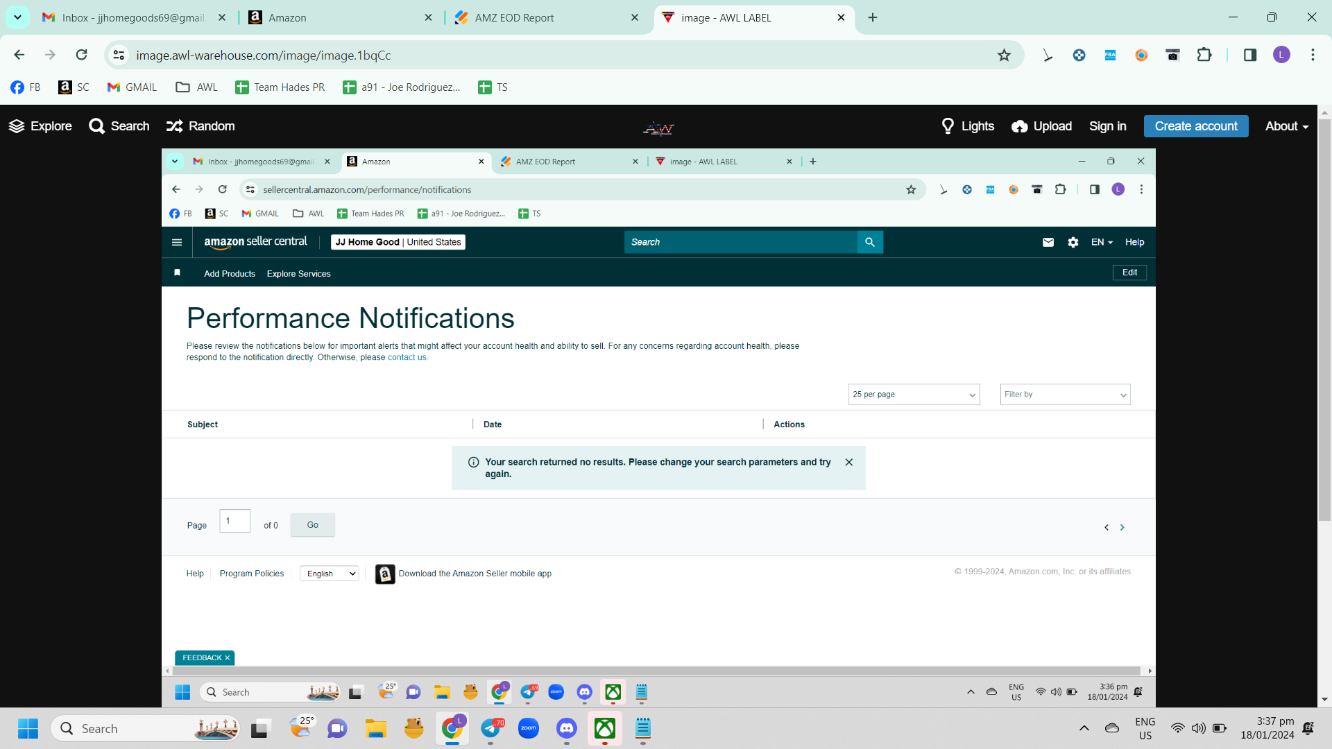Viewport: 1332px width, 749px height.
Task: Open File Explorer from the bottom taskbar
Action: [x=376, y=729]
